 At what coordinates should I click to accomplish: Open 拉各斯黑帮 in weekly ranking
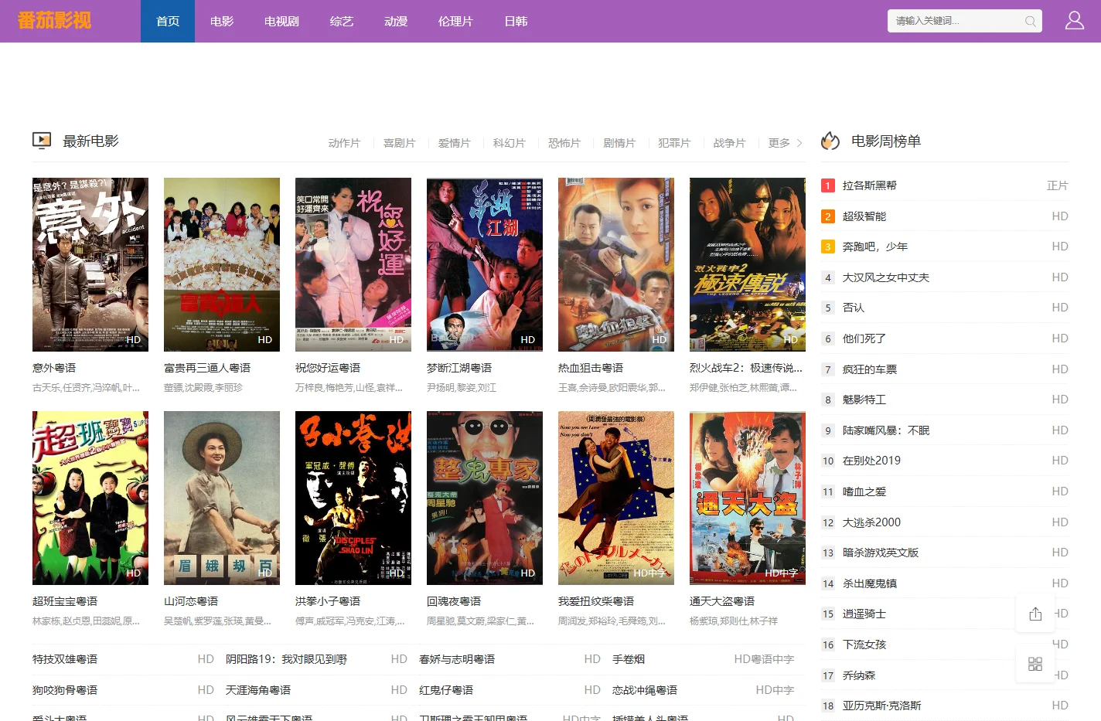pos(870,185)
